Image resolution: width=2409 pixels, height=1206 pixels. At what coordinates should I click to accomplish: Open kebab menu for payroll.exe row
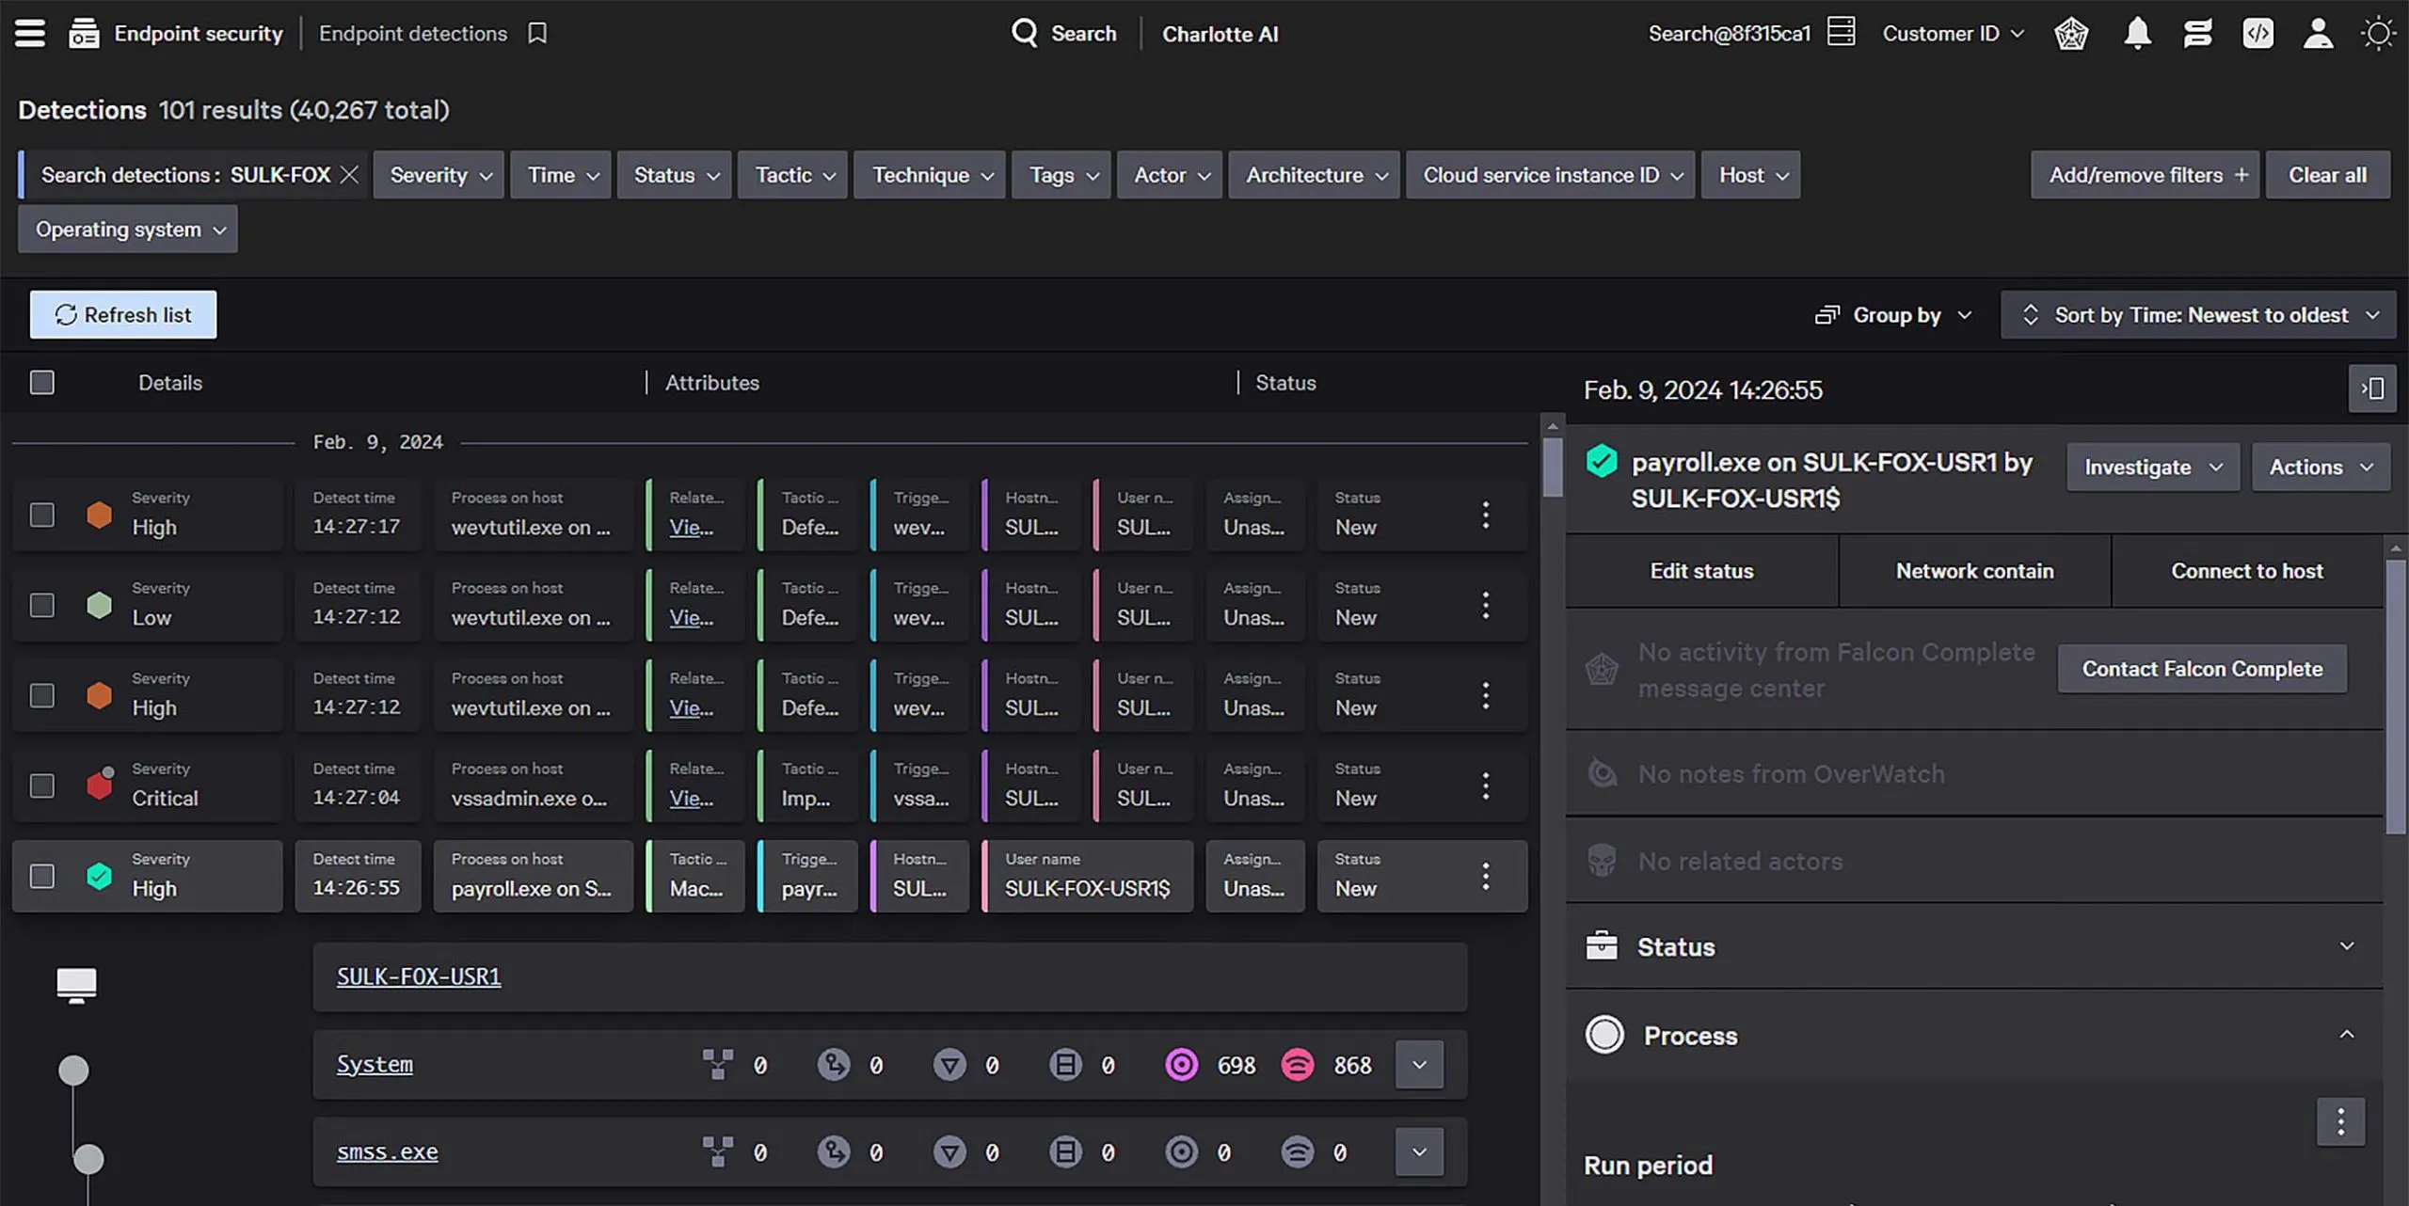[1486, 876]
